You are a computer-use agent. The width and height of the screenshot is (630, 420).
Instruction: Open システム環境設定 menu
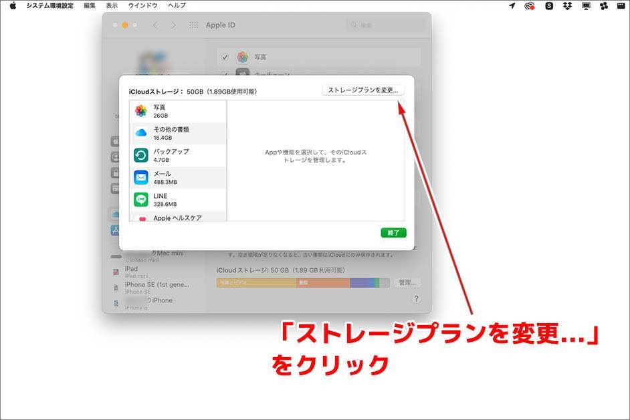[49, 5]
